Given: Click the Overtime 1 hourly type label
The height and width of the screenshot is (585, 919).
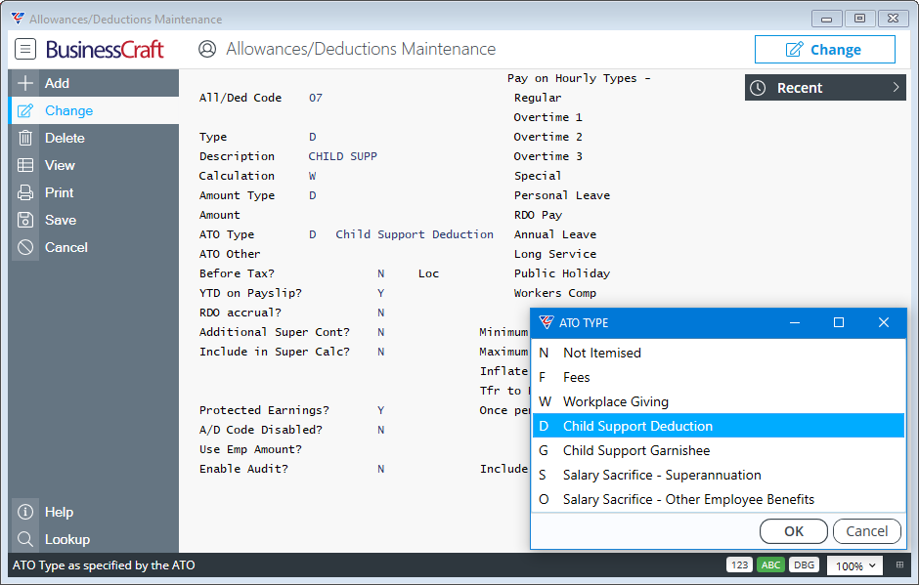Looking at the screenshot, I should click(x=548, y=117).
